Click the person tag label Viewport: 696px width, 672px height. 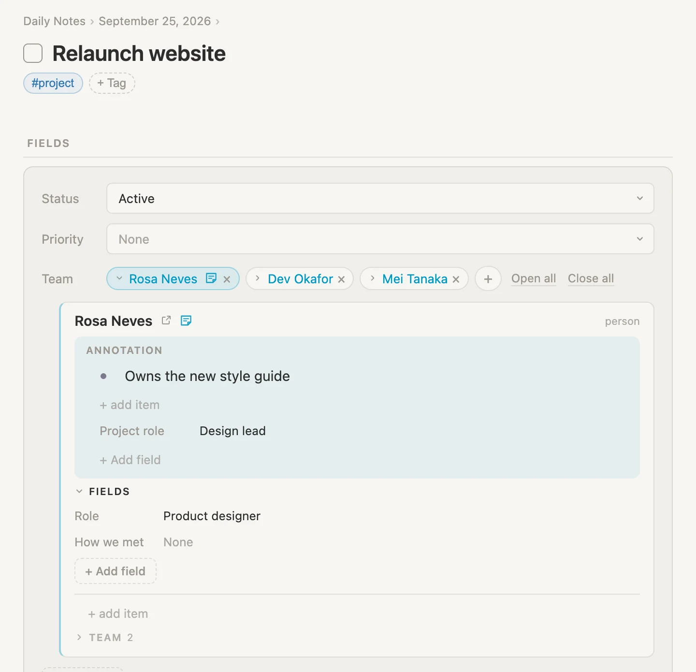pos(622,321)
